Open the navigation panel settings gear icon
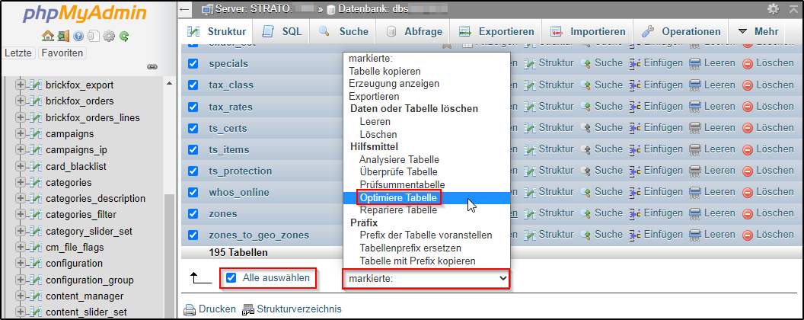The height and width of the screenshot is (320, 804). click(109, 37)
